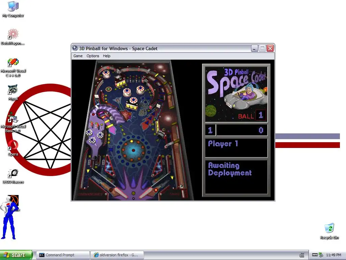Click the Internet Explorer icon on taskbar button
The width and height of the screenshot is (346, 260).
[96, 255]
